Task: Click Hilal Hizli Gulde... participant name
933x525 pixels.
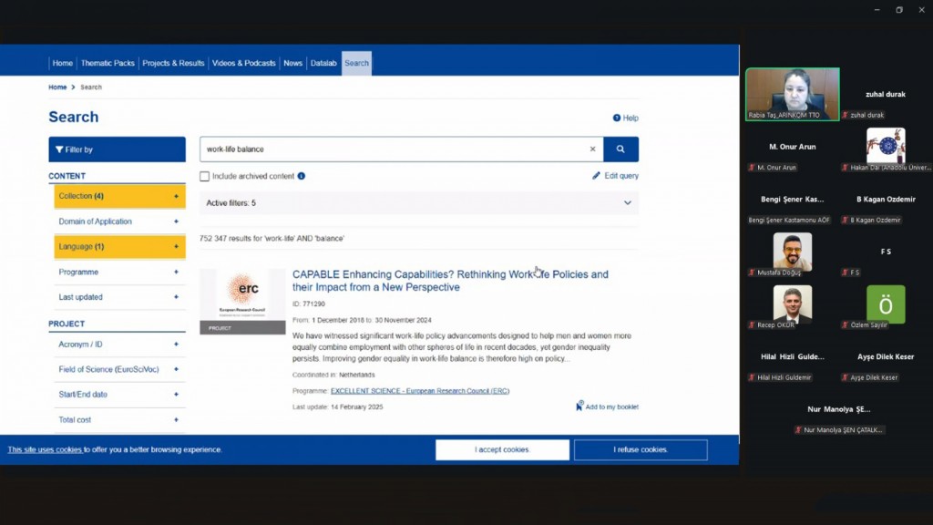Action: pyautogui.click(x=792, y=356)
